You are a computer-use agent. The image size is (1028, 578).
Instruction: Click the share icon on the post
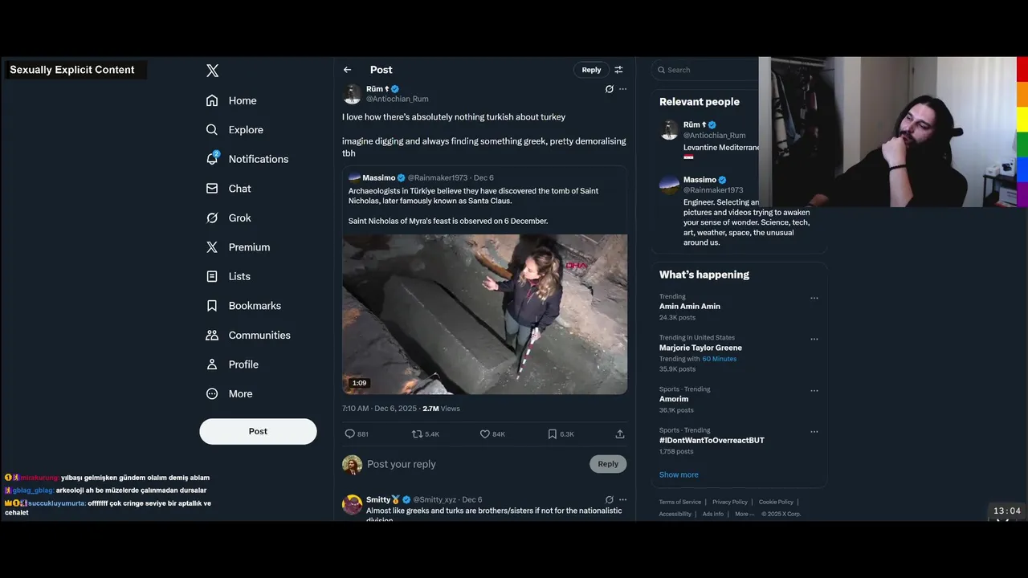620,433
